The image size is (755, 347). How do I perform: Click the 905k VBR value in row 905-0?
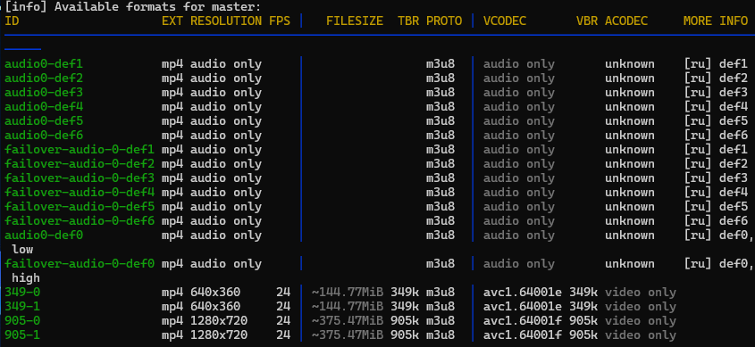(x=583, y=321)
